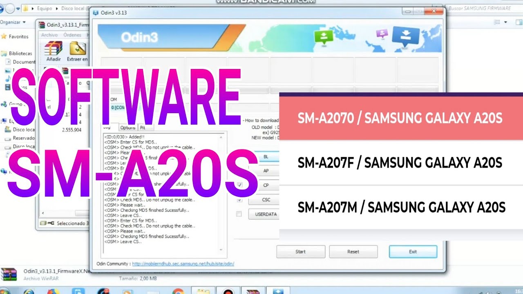Screen dimensions: 523x294
Task: Click the CP file button in Odin
Action: pos(266,185)
